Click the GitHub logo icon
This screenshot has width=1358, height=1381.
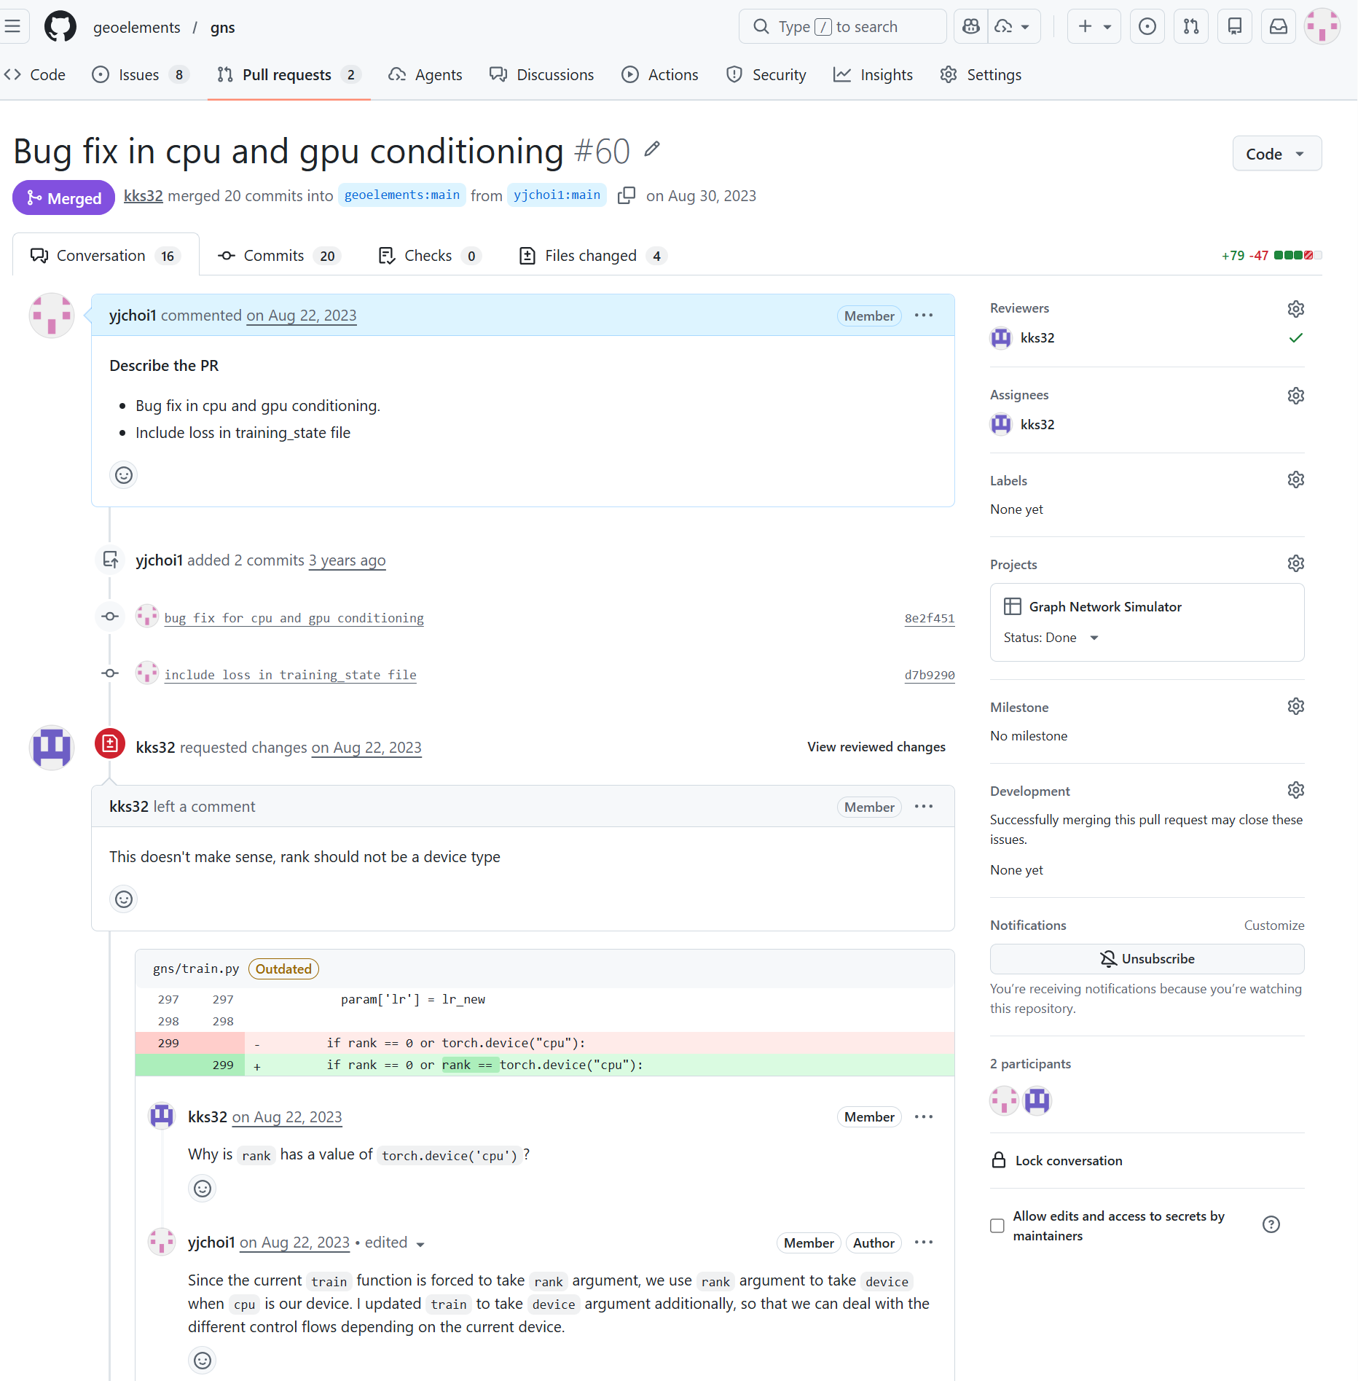click(60, 27)
